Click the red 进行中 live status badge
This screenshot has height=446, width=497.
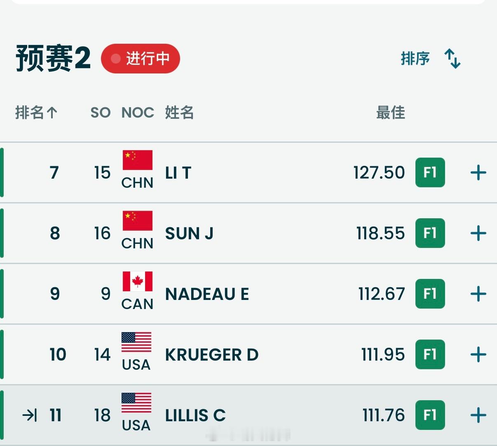click(x=141, y=59)
